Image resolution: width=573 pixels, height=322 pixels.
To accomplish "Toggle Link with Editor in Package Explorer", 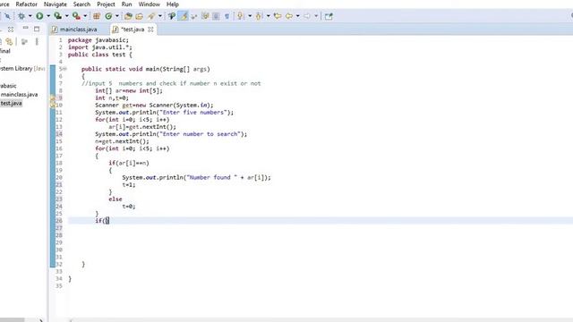I will coord(9,42).
